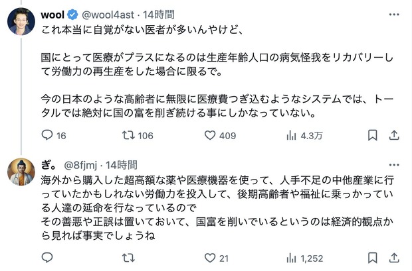
Task: Share wool's tweet via share icon
Action: point(393,135)
